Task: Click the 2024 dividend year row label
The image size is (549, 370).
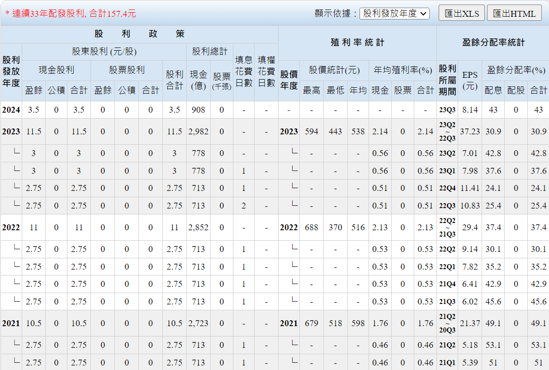Action: [11, 109]
